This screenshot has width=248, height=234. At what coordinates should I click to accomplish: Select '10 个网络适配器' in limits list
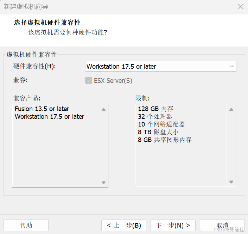click(161, 124)
